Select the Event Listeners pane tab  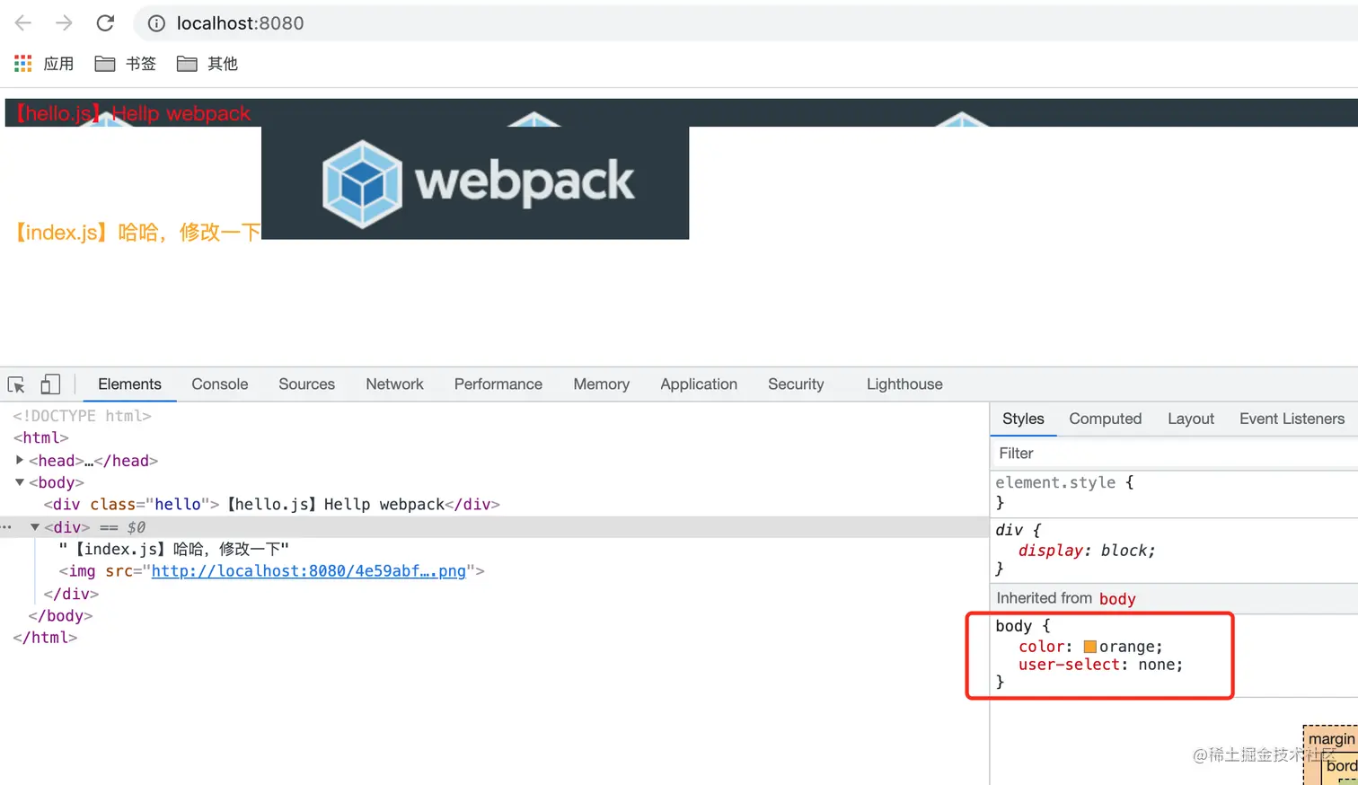click(x=1292, y=419)
